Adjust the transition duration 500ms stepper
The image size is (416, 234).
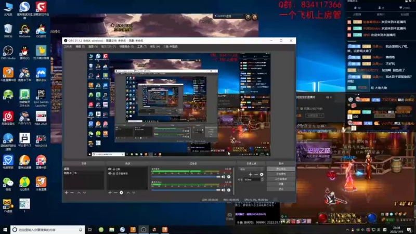[262, 179]
